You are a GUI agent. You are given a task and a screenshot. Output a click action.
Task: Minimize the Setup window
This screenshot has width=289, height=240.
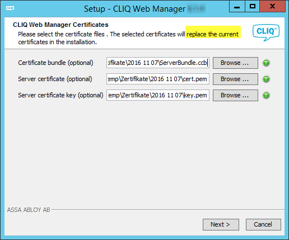coord(237,6)
